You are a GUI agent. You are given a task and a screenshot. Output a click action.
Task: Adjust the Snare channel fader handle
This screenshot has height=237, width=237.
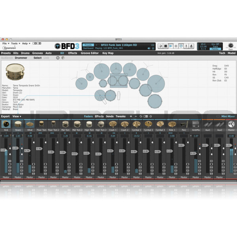point(15,148)
